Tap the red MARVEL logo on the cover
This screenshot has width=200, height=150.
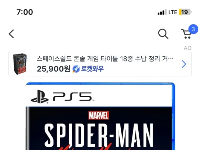[99, 115]
